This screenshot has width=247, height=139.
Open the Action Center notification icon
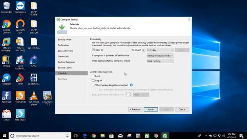click(x=241, y=136)
